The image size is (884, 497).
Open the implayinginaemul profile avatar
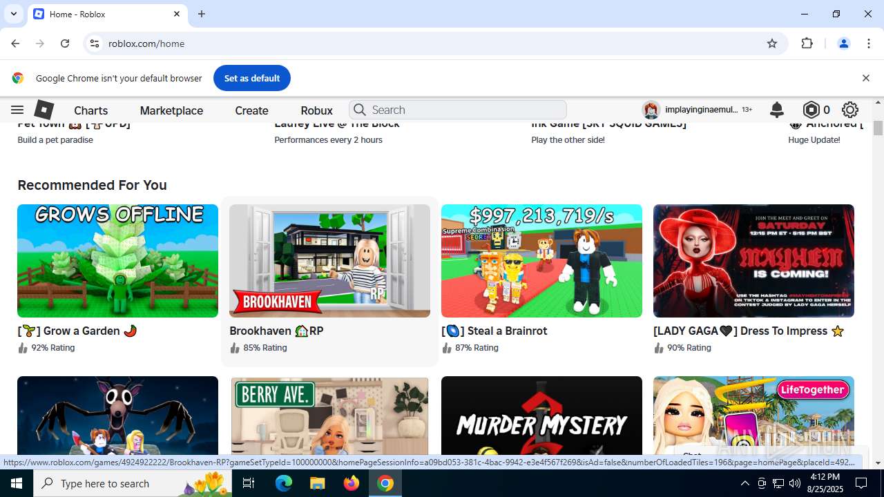coord(651,110)
